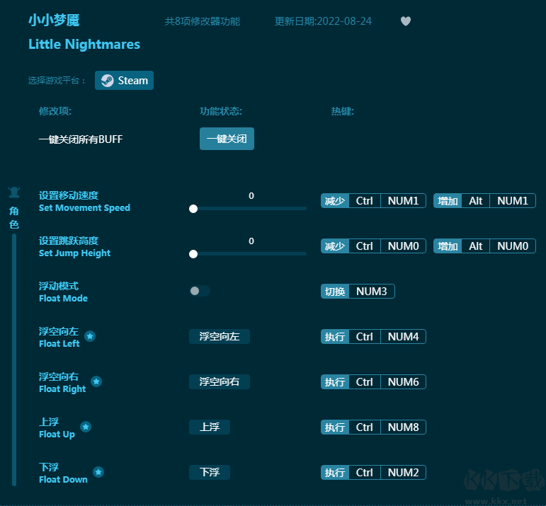Click the star icon beside Float Down

click(x=98, y=472)
